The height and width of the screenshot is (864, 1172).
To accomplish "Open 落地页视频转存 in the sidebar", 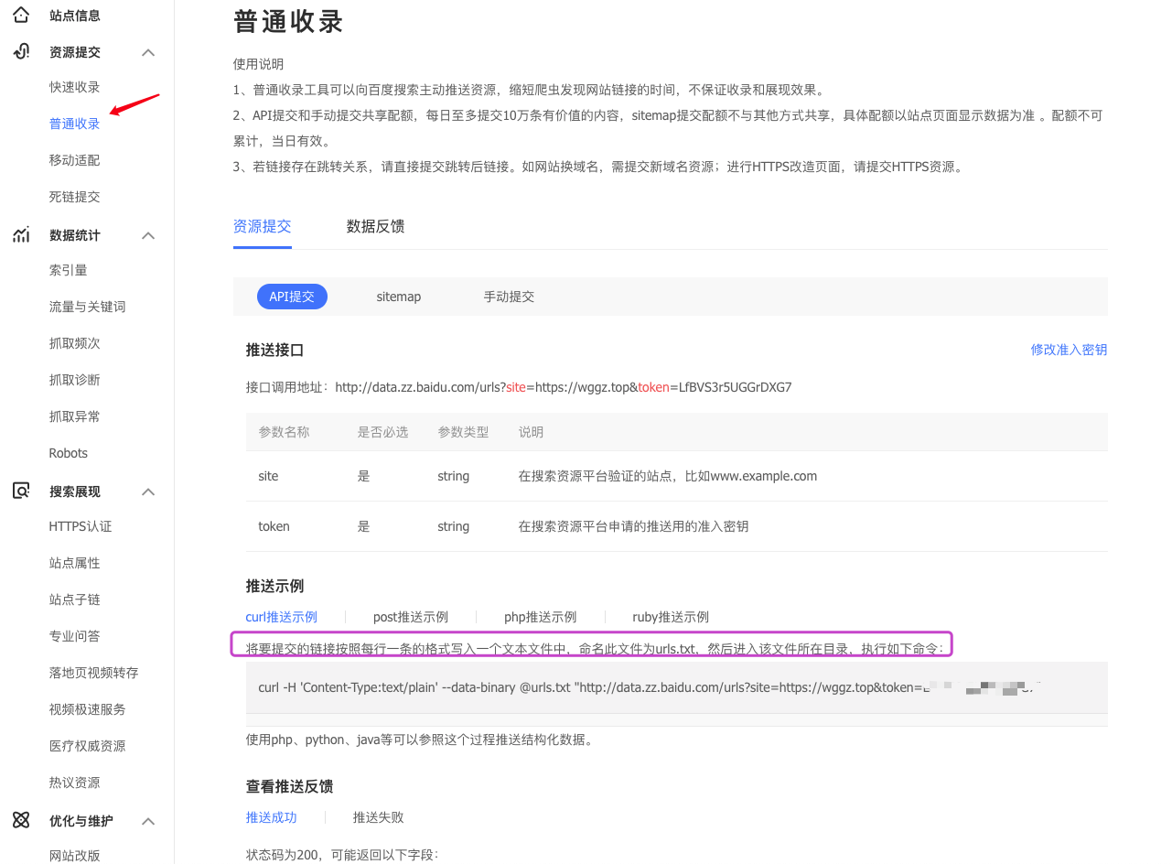I will (x=94, y=673).
